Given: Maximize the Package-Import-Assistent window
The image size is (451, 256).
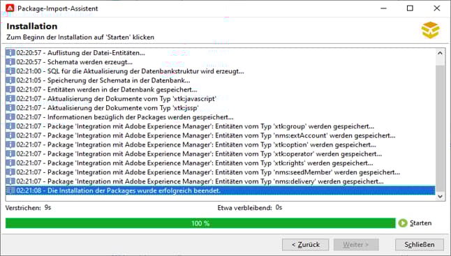Looking at the screenshot, I should pyautogui.click(x=410, y=8).
